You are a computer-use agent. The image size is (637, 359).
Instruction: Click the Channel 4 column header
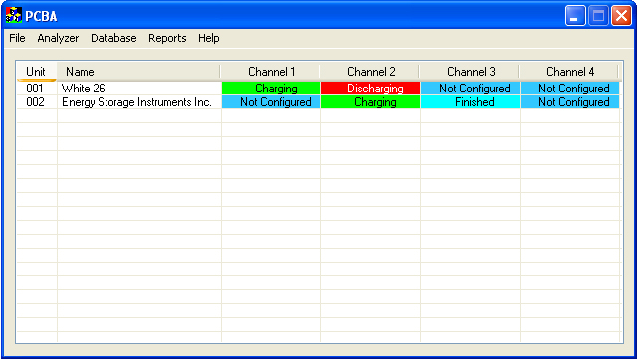569,72
